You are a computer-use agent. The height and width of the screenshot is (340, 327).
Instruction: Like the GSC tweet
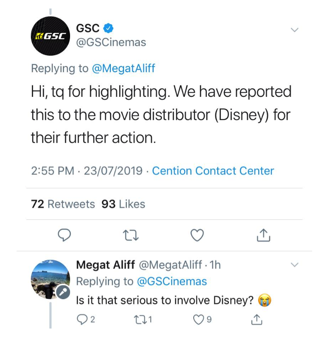tap(197, 235)
